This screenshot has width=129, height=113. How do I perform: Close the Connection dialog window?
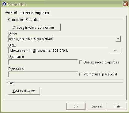click(125, 4)
